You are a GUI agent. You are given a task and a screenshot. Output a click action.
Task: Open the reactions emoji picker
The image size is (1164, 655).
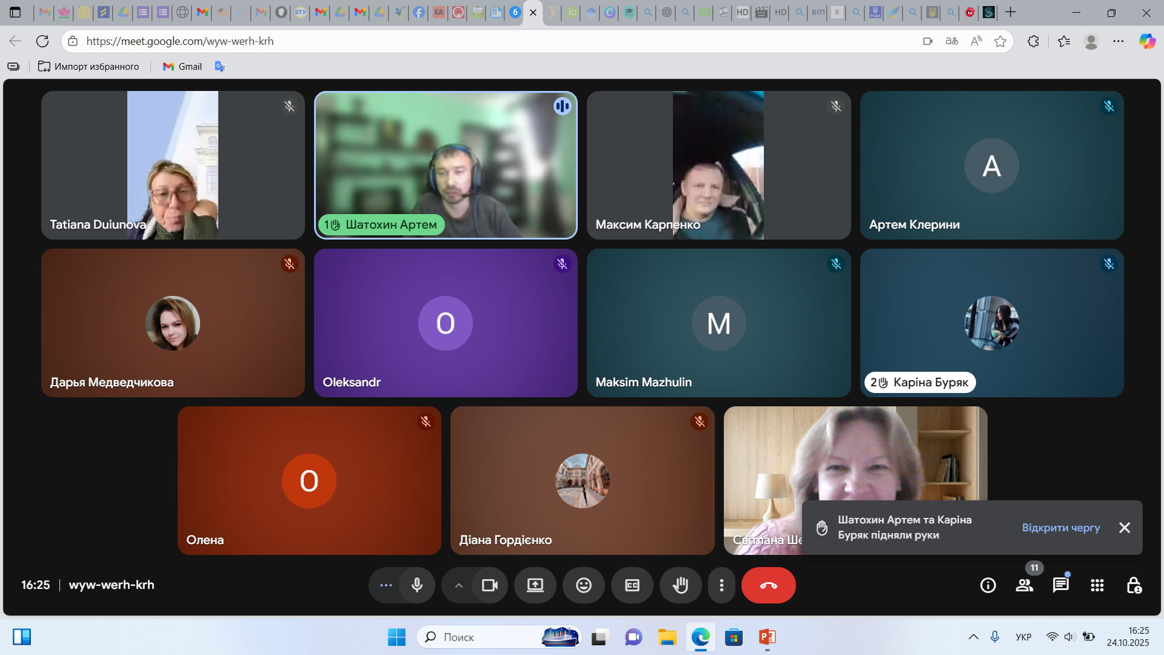pos(583,585)
